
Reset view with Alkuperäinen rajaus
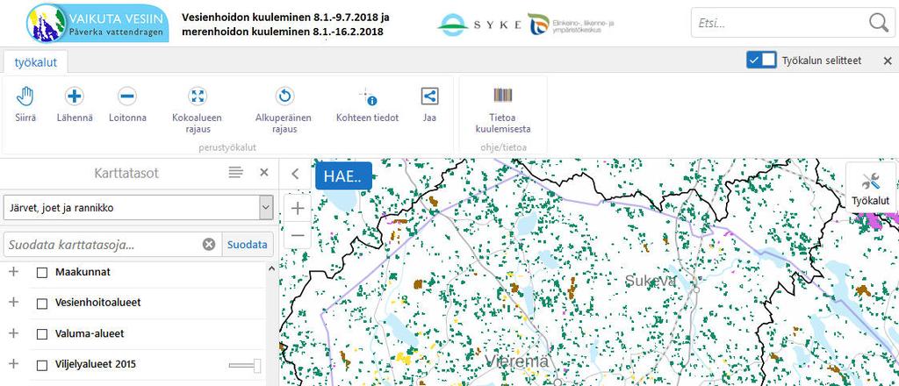click(284, 110)
